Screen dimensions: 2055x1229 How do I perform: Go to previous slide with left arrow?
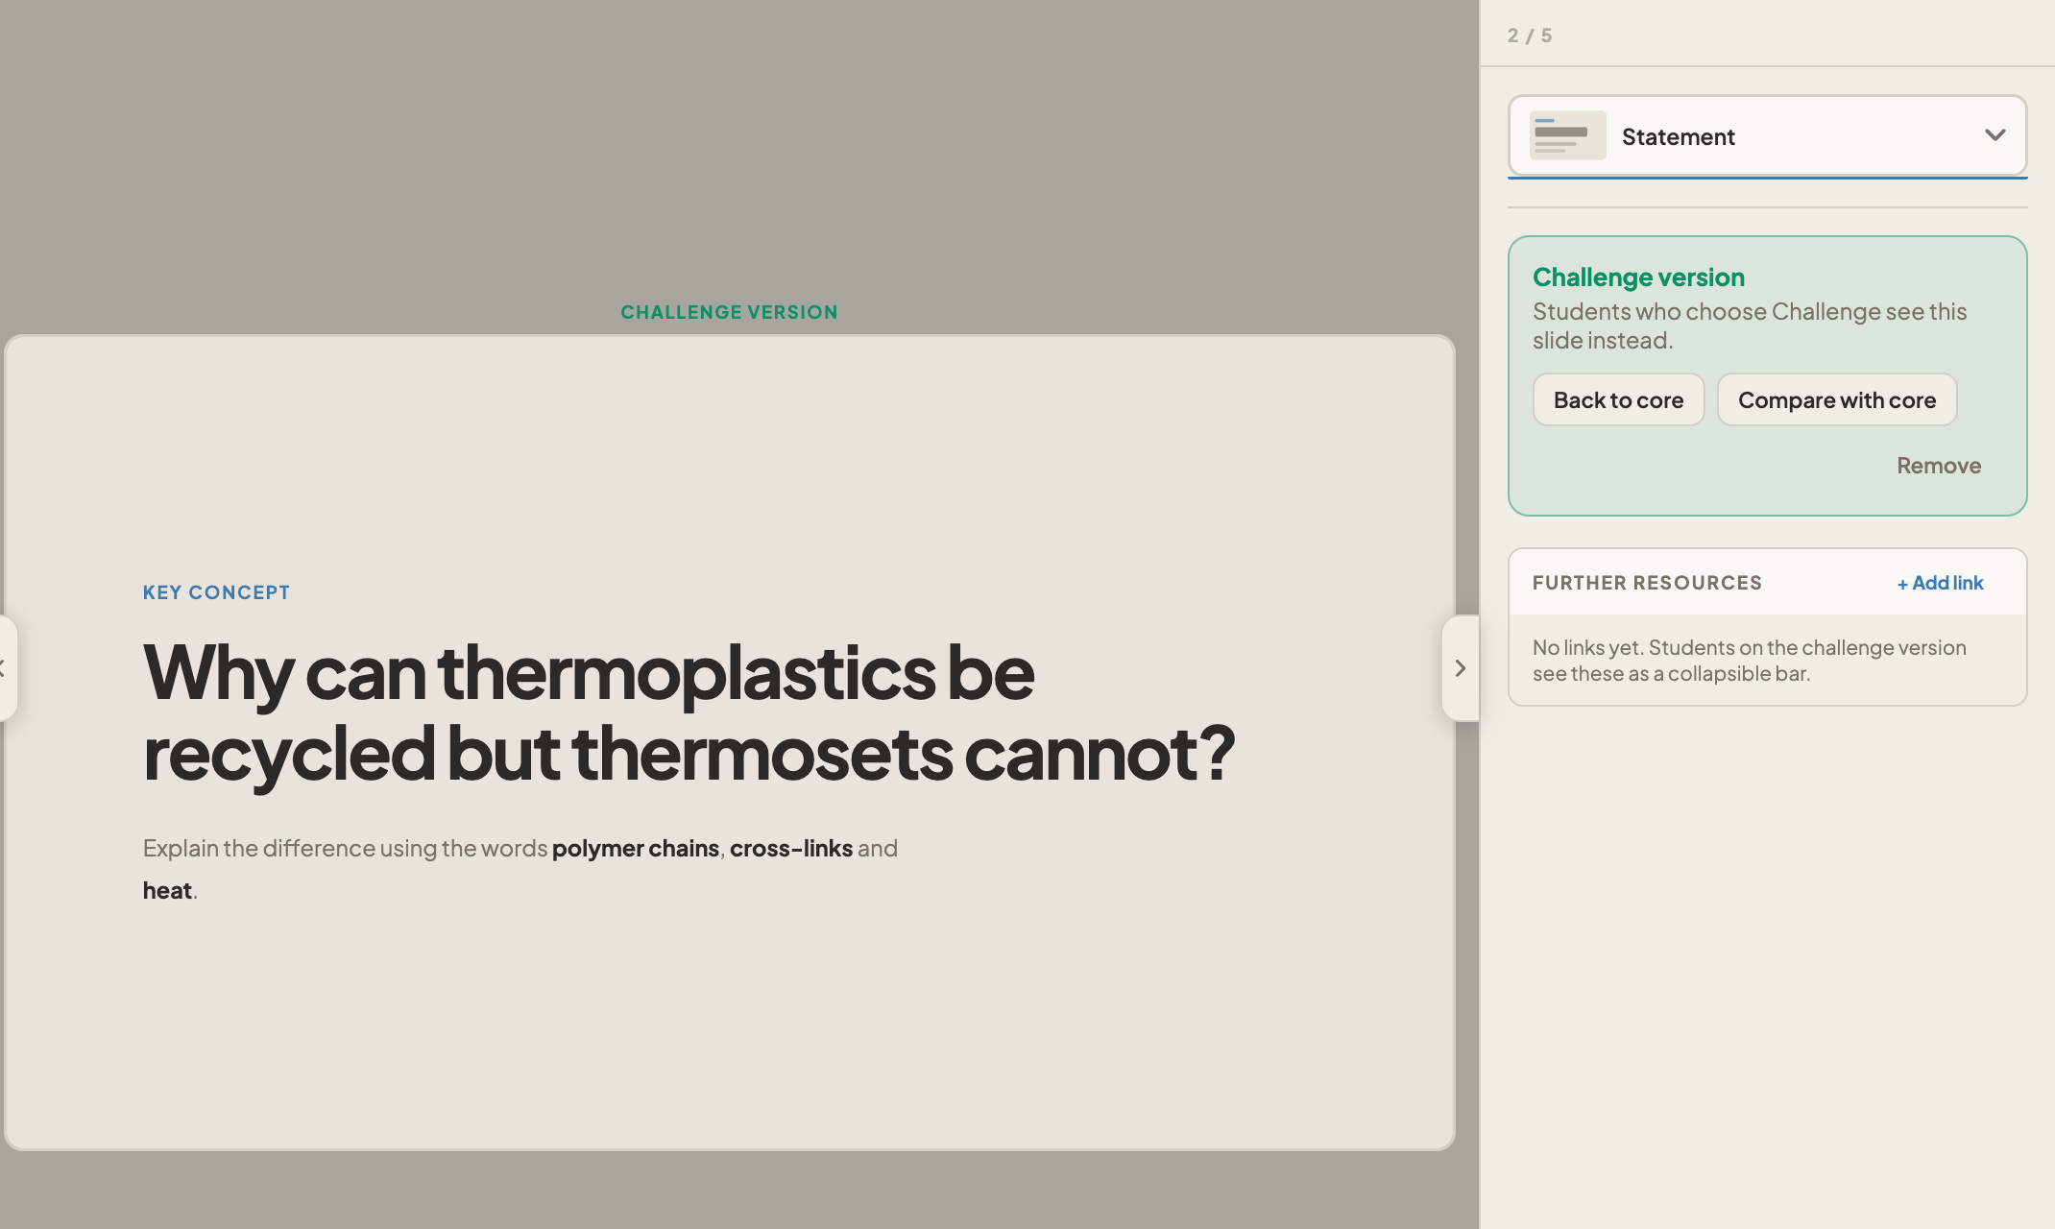6,668
